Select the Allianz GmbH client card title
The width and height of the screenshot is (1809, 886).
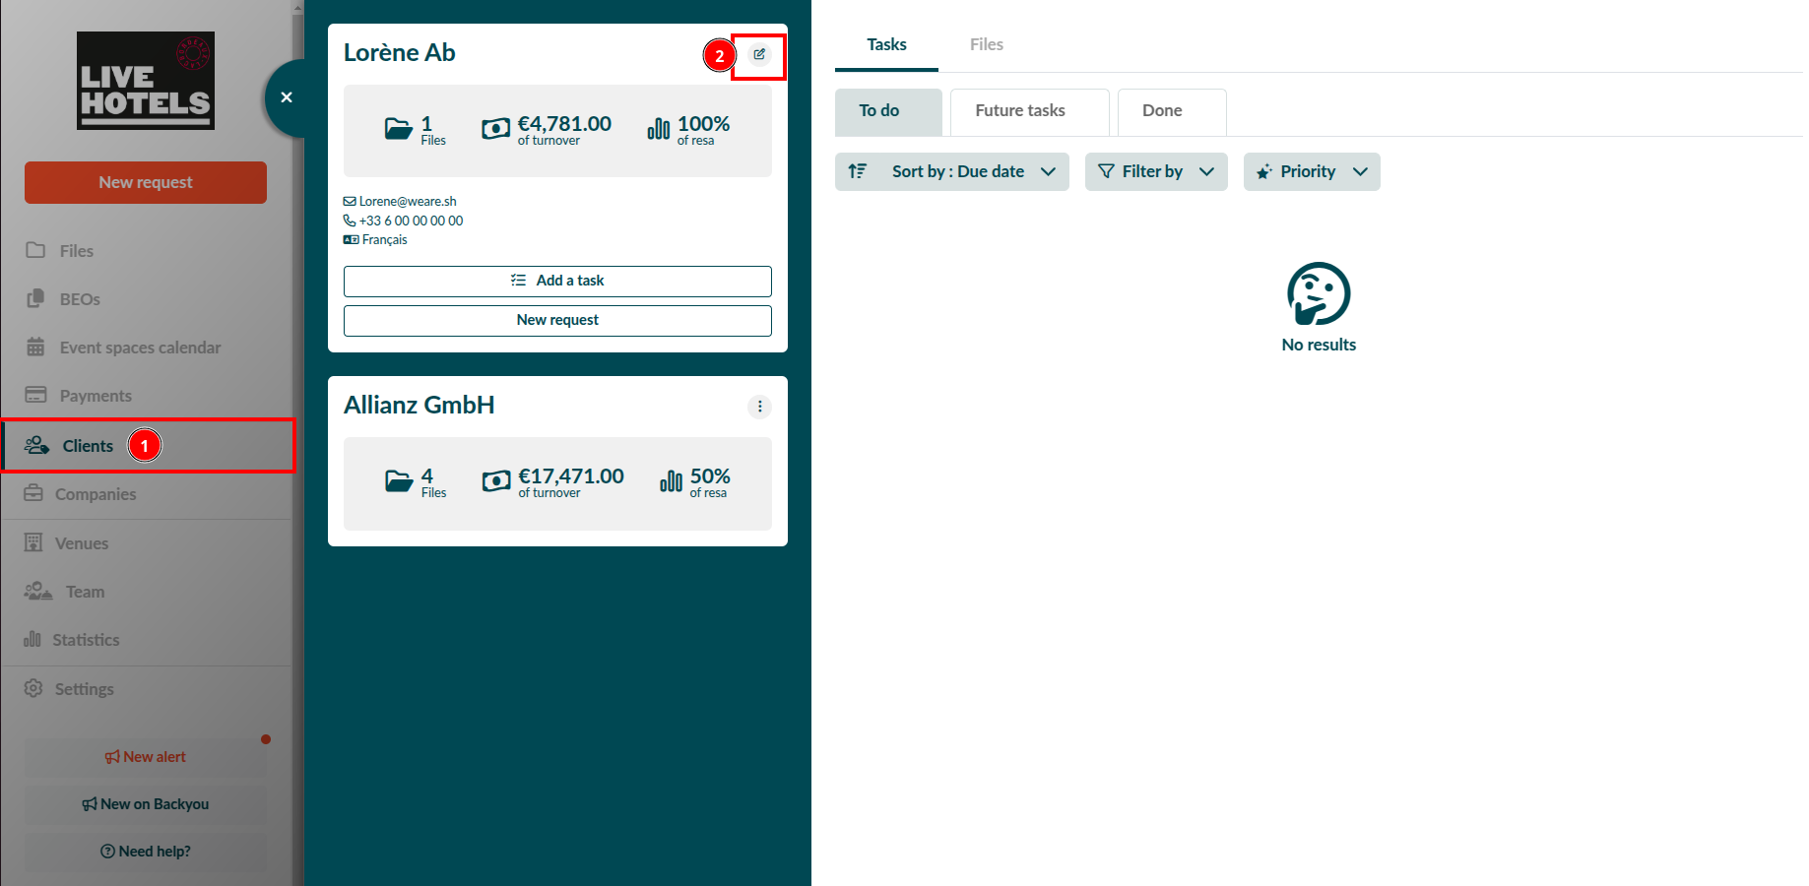pos(420,405)
